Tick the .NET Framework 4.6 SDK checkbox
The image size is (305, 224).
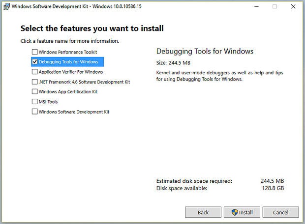(34, 82)
